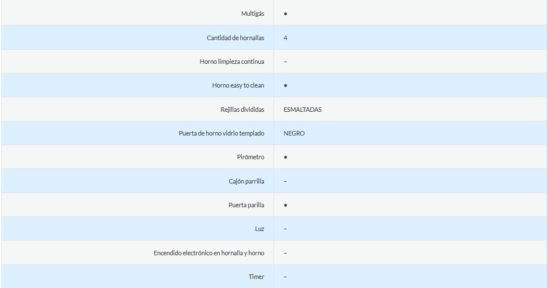
Task: Click the dash value for Encendido electrónico
Action: point(285,253)
